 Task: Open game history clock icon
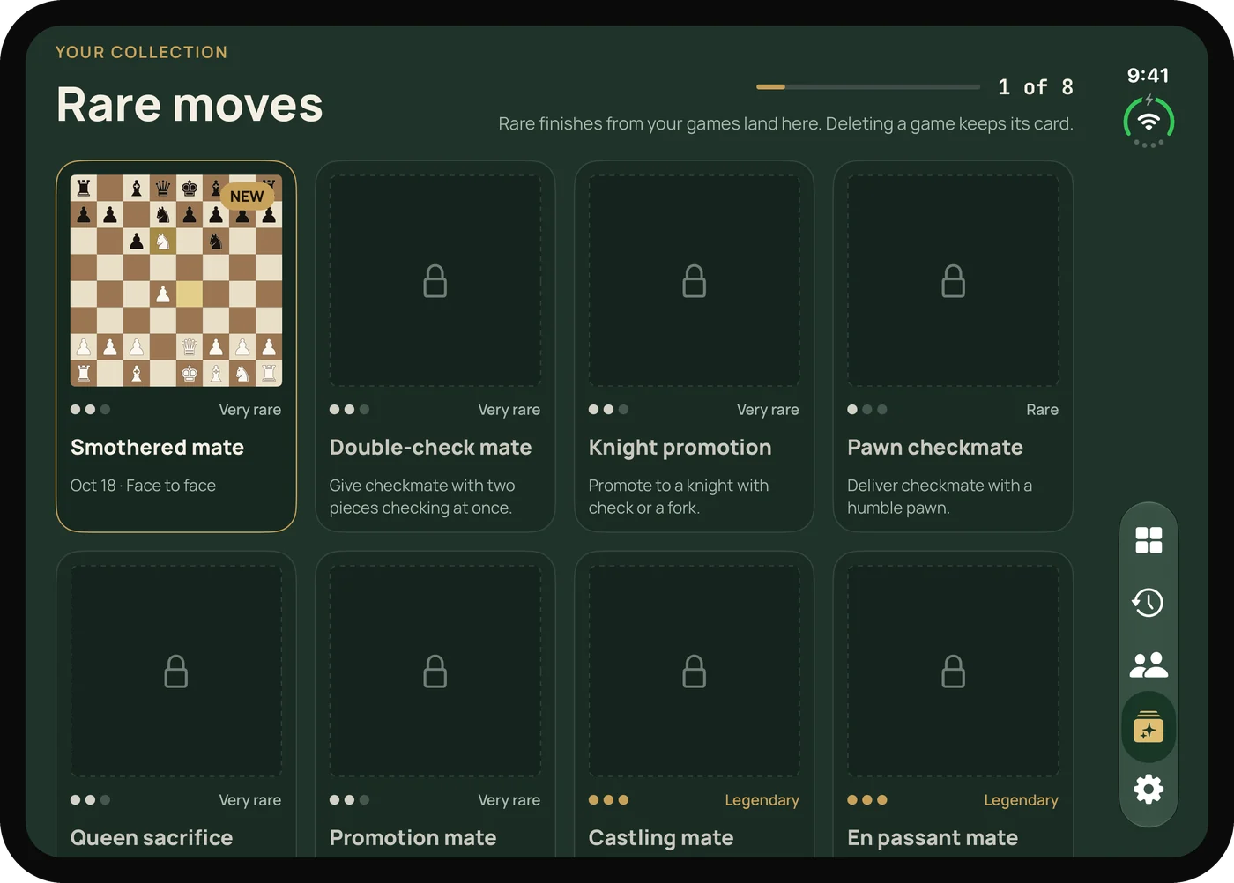pyautogui.click(x=1149, y=603)
